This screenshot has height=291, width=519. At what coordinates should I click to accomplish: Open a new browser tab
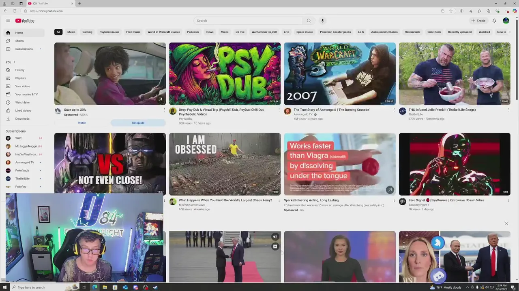(79, 3)
